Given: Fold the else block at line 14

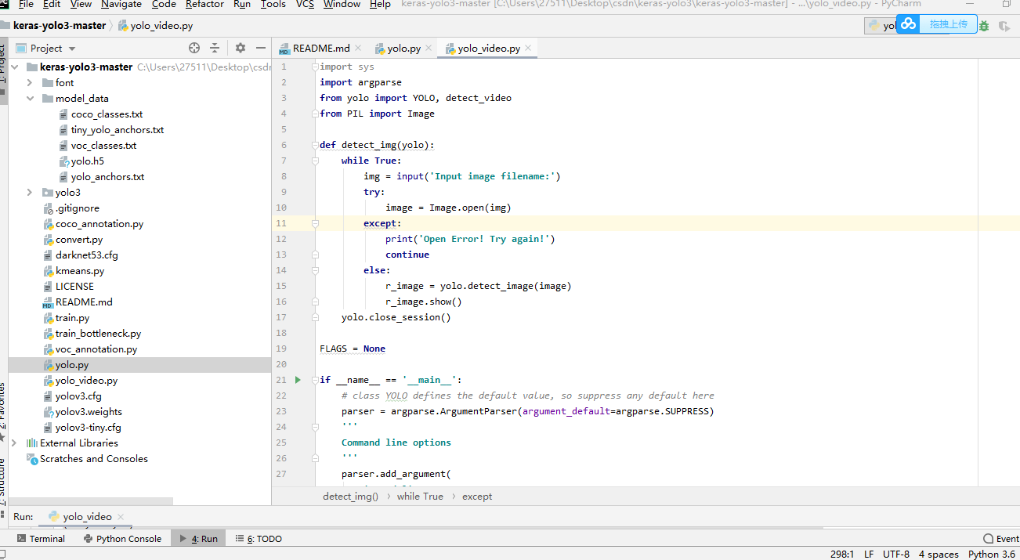Looking at the screenshot, I should (315, 270).
